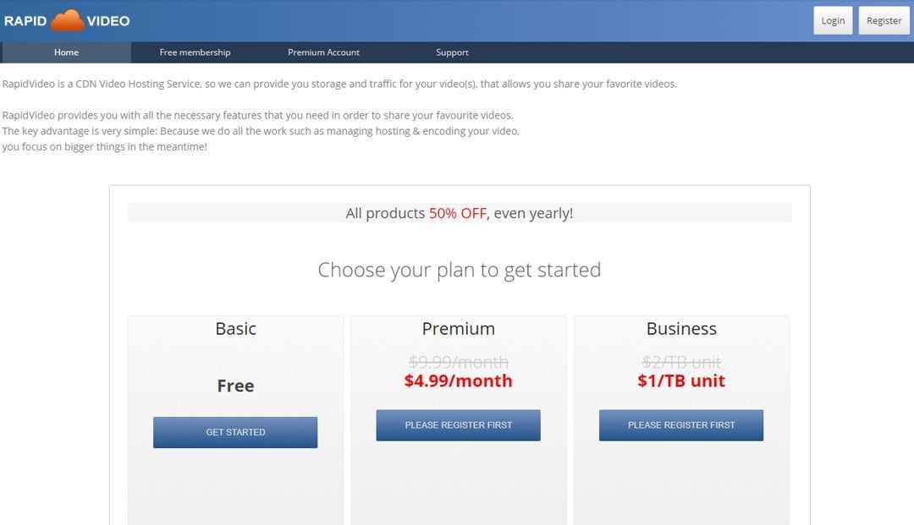Click the struck-through $9.99/month price

458,362
